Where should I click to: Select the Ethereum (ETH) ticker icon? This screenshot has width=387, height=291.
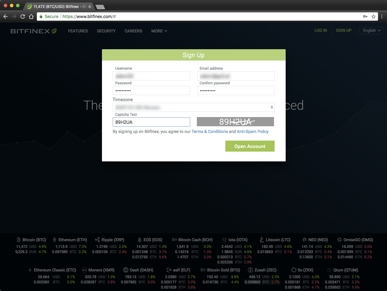(x=54, y=240)
